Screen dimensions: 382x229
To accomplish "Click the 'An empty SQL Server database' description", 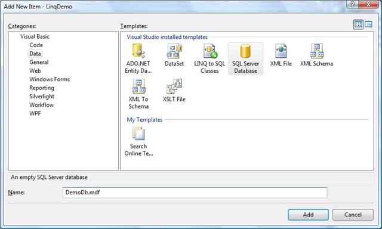I will [x=49, y=177].
